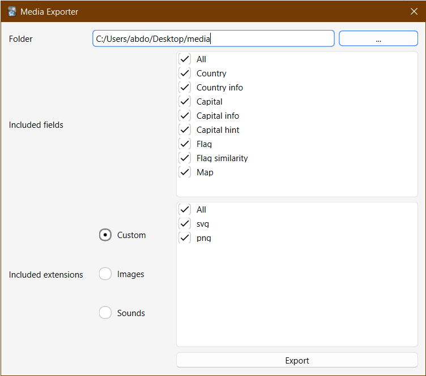
Task: Uncheck the Capital field checkbox
Action: click(x=185, y=101)
